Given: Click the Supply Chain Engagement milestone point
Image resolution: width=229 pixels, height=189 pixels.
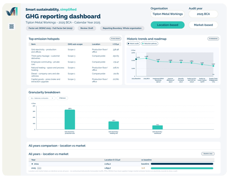Looking at the screenshot, I should click(213, 66).
